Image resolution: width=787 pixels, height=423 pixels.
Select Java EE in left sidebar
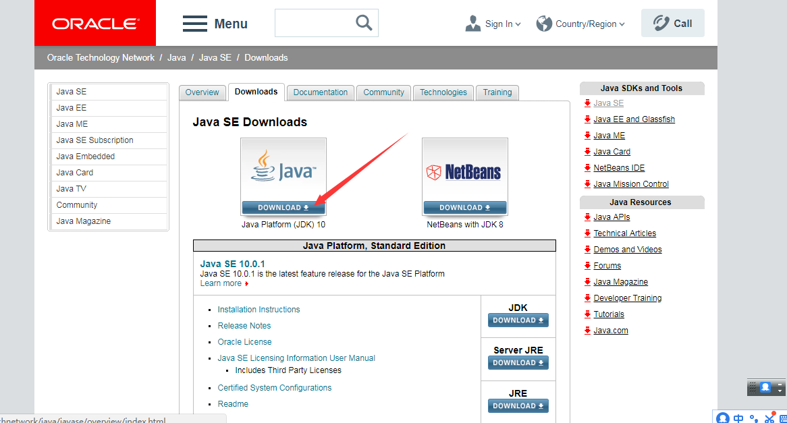click(x=109, y=108)
